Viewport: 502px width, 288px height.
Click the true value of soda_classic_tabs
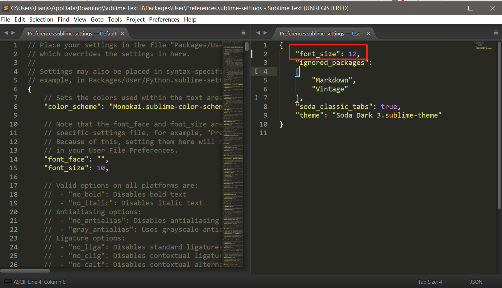click(389, 107)
